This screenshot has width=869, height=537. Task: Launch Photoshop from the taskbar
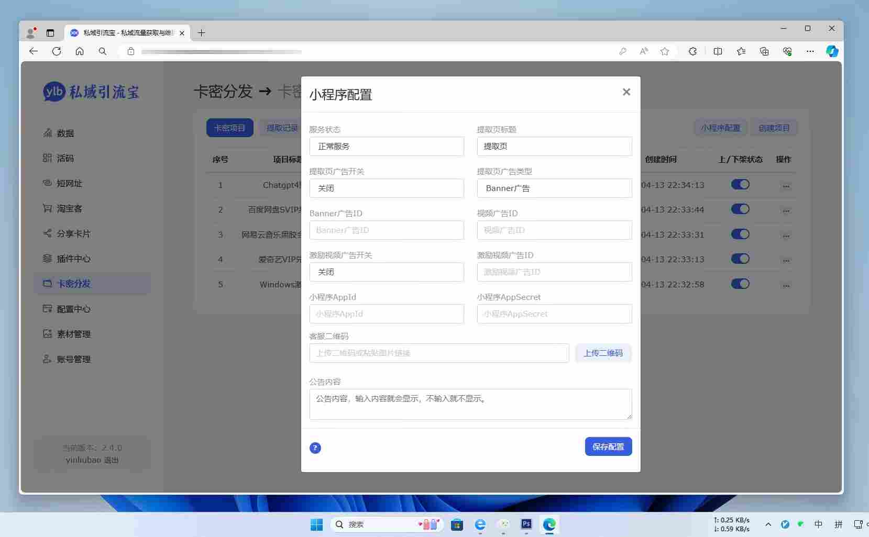[x=526, y=525]
